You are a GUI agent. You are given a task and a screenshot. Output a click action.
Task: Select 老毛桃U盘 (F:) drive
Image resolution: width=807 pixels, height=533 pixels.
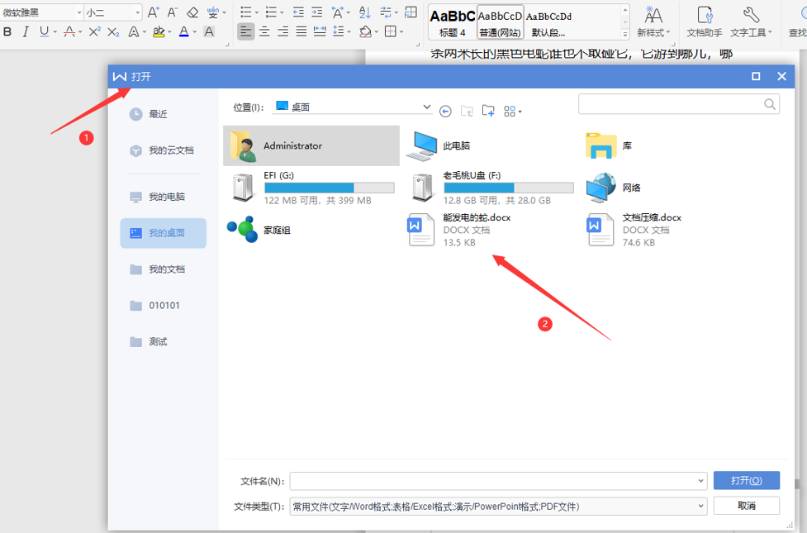(x=491, y=188)
